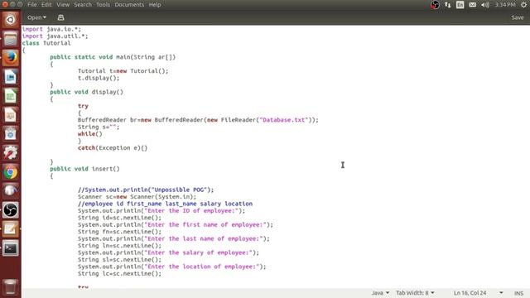Click the class Tutorial declaration
Screen dimensions: 530x298
coord(46,43)
